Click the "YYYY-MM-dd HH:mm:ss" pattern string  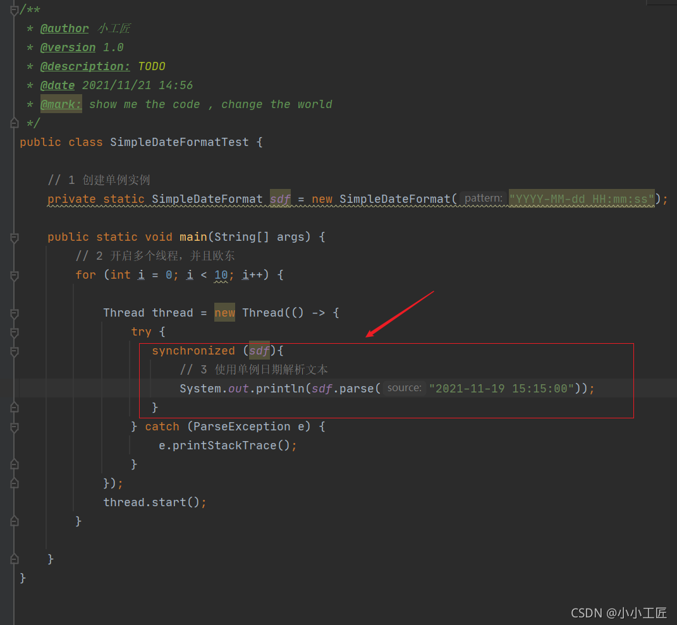582,199
